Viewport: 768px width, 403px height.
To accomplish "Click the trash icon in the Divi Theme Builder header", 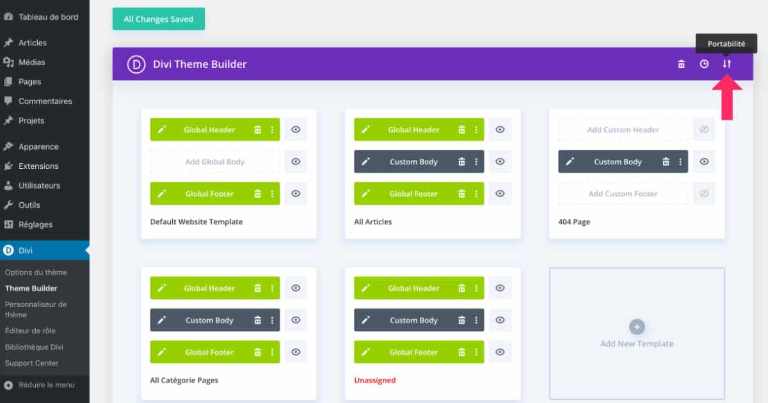I will 682,64.
